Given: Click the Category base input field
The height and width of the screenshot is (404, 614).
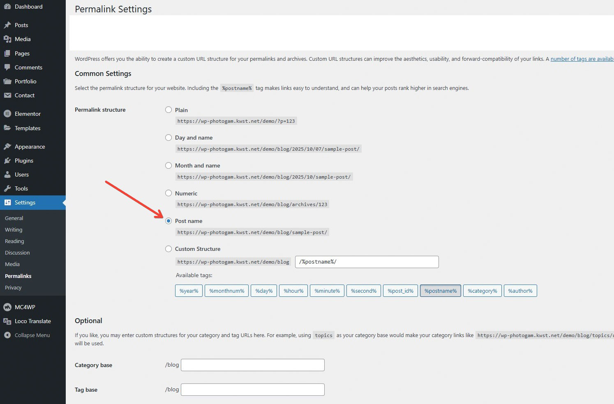Looking at the screenshot, I should [x=253, y=365].
